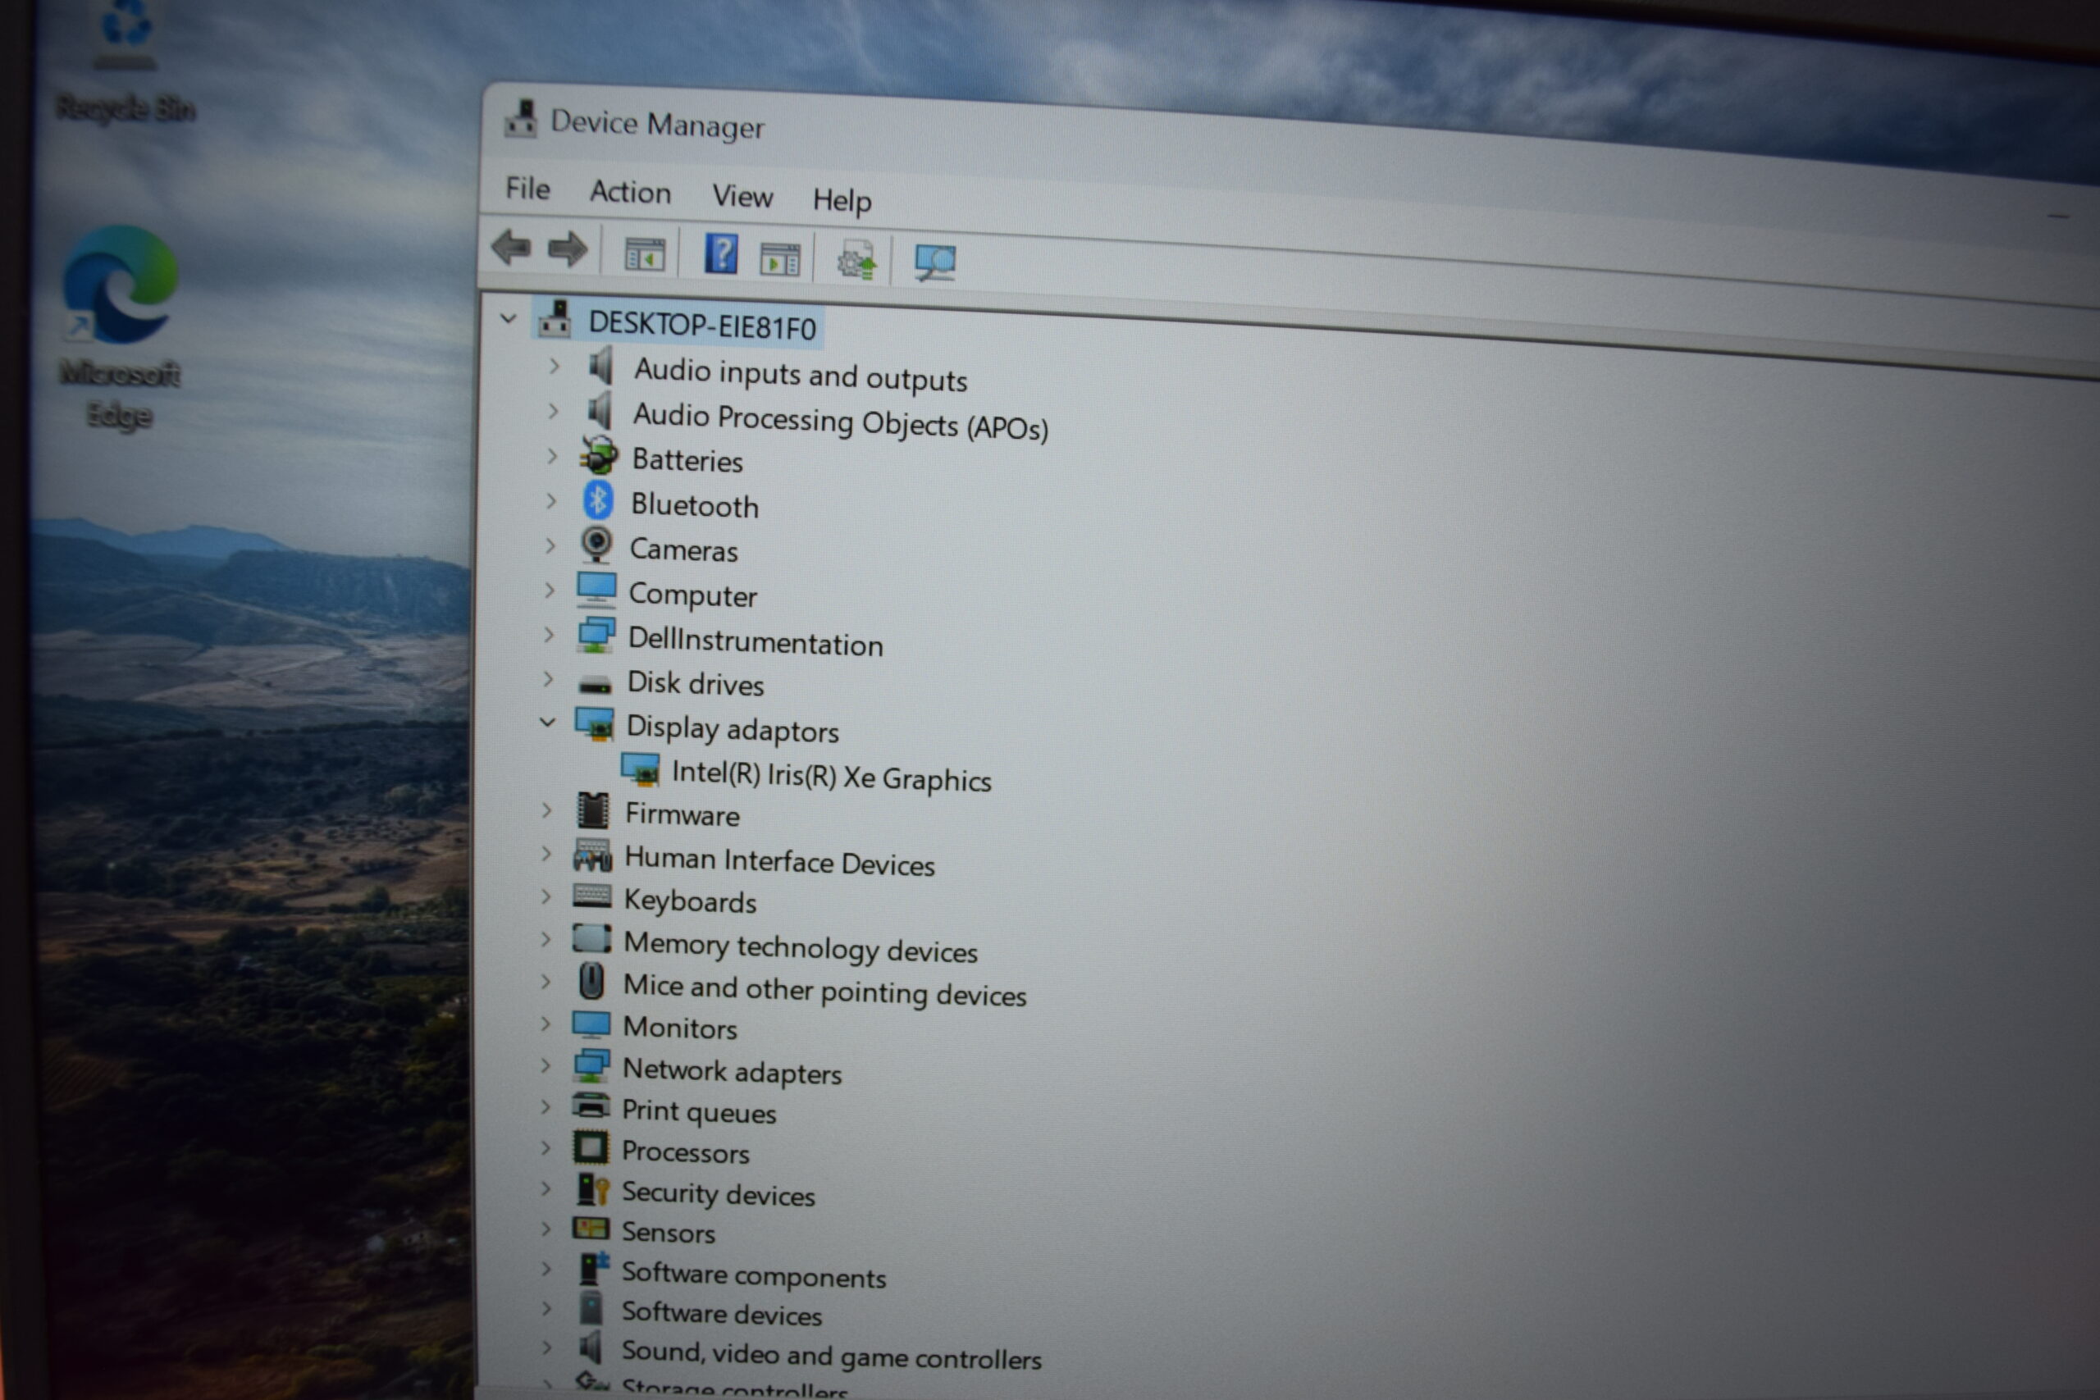Open the blue question mark Help icon
Viewport: 2100px width, 1400px height.
tap(721, 254)
